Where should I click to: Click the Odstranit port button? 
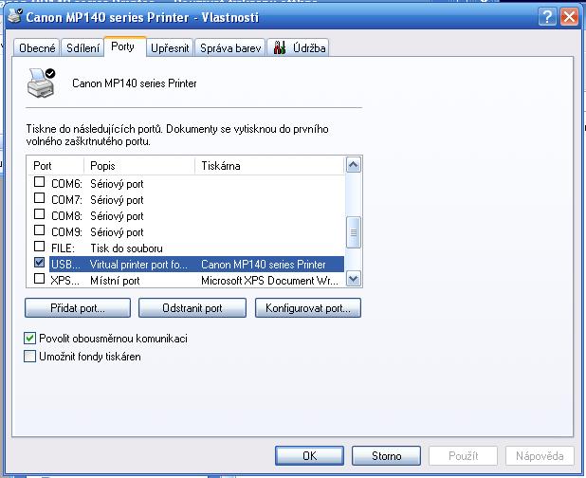coord(192,308)
